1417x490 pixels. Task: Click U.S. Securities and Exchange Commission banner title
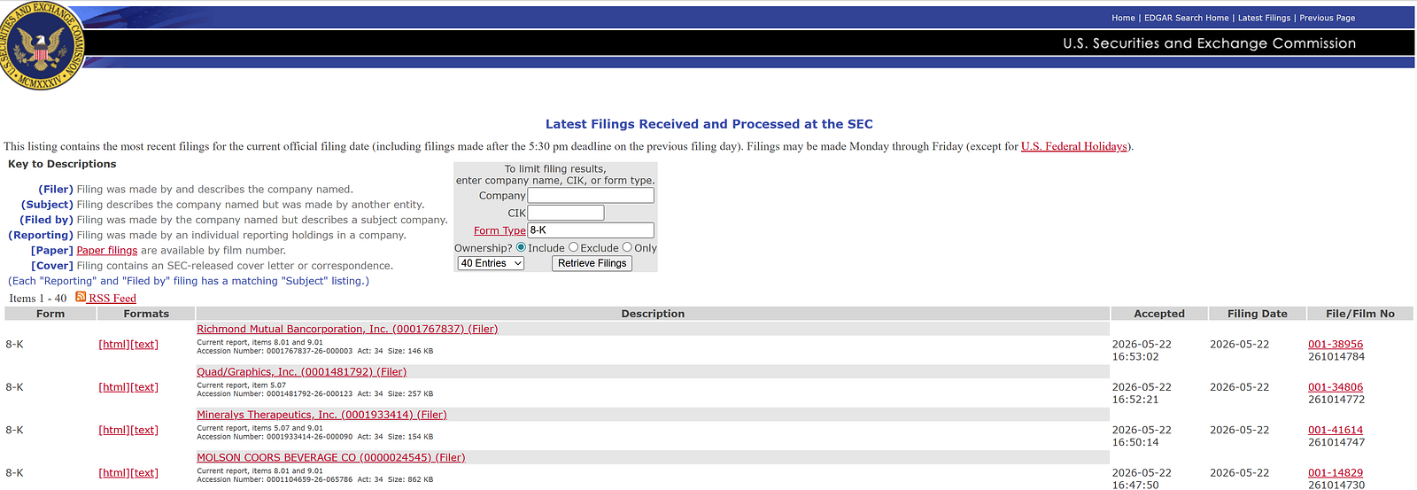pyautogui.click(x=1209, y=43)
